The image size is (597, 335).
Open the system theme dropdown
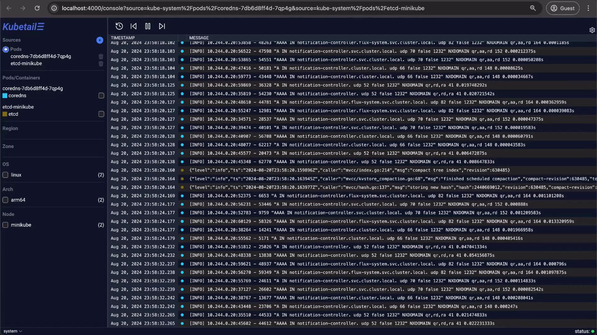pos(13,331)
